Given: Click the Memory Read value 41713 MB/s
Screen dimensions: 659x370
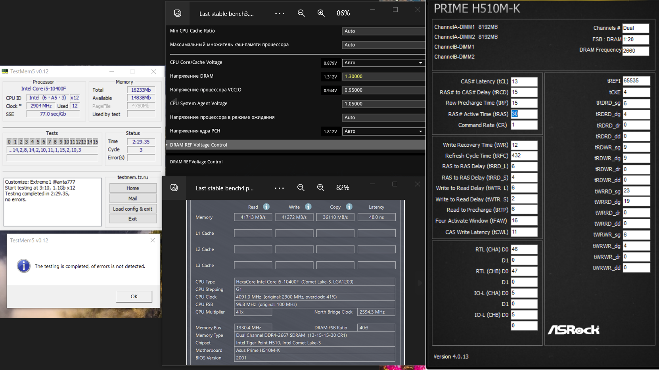Looking at the screenshot, I should coord(253,217).
